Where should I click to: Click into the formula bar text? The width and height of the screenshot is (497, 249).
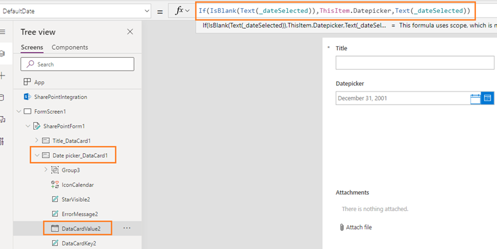[x=334, y=11]
